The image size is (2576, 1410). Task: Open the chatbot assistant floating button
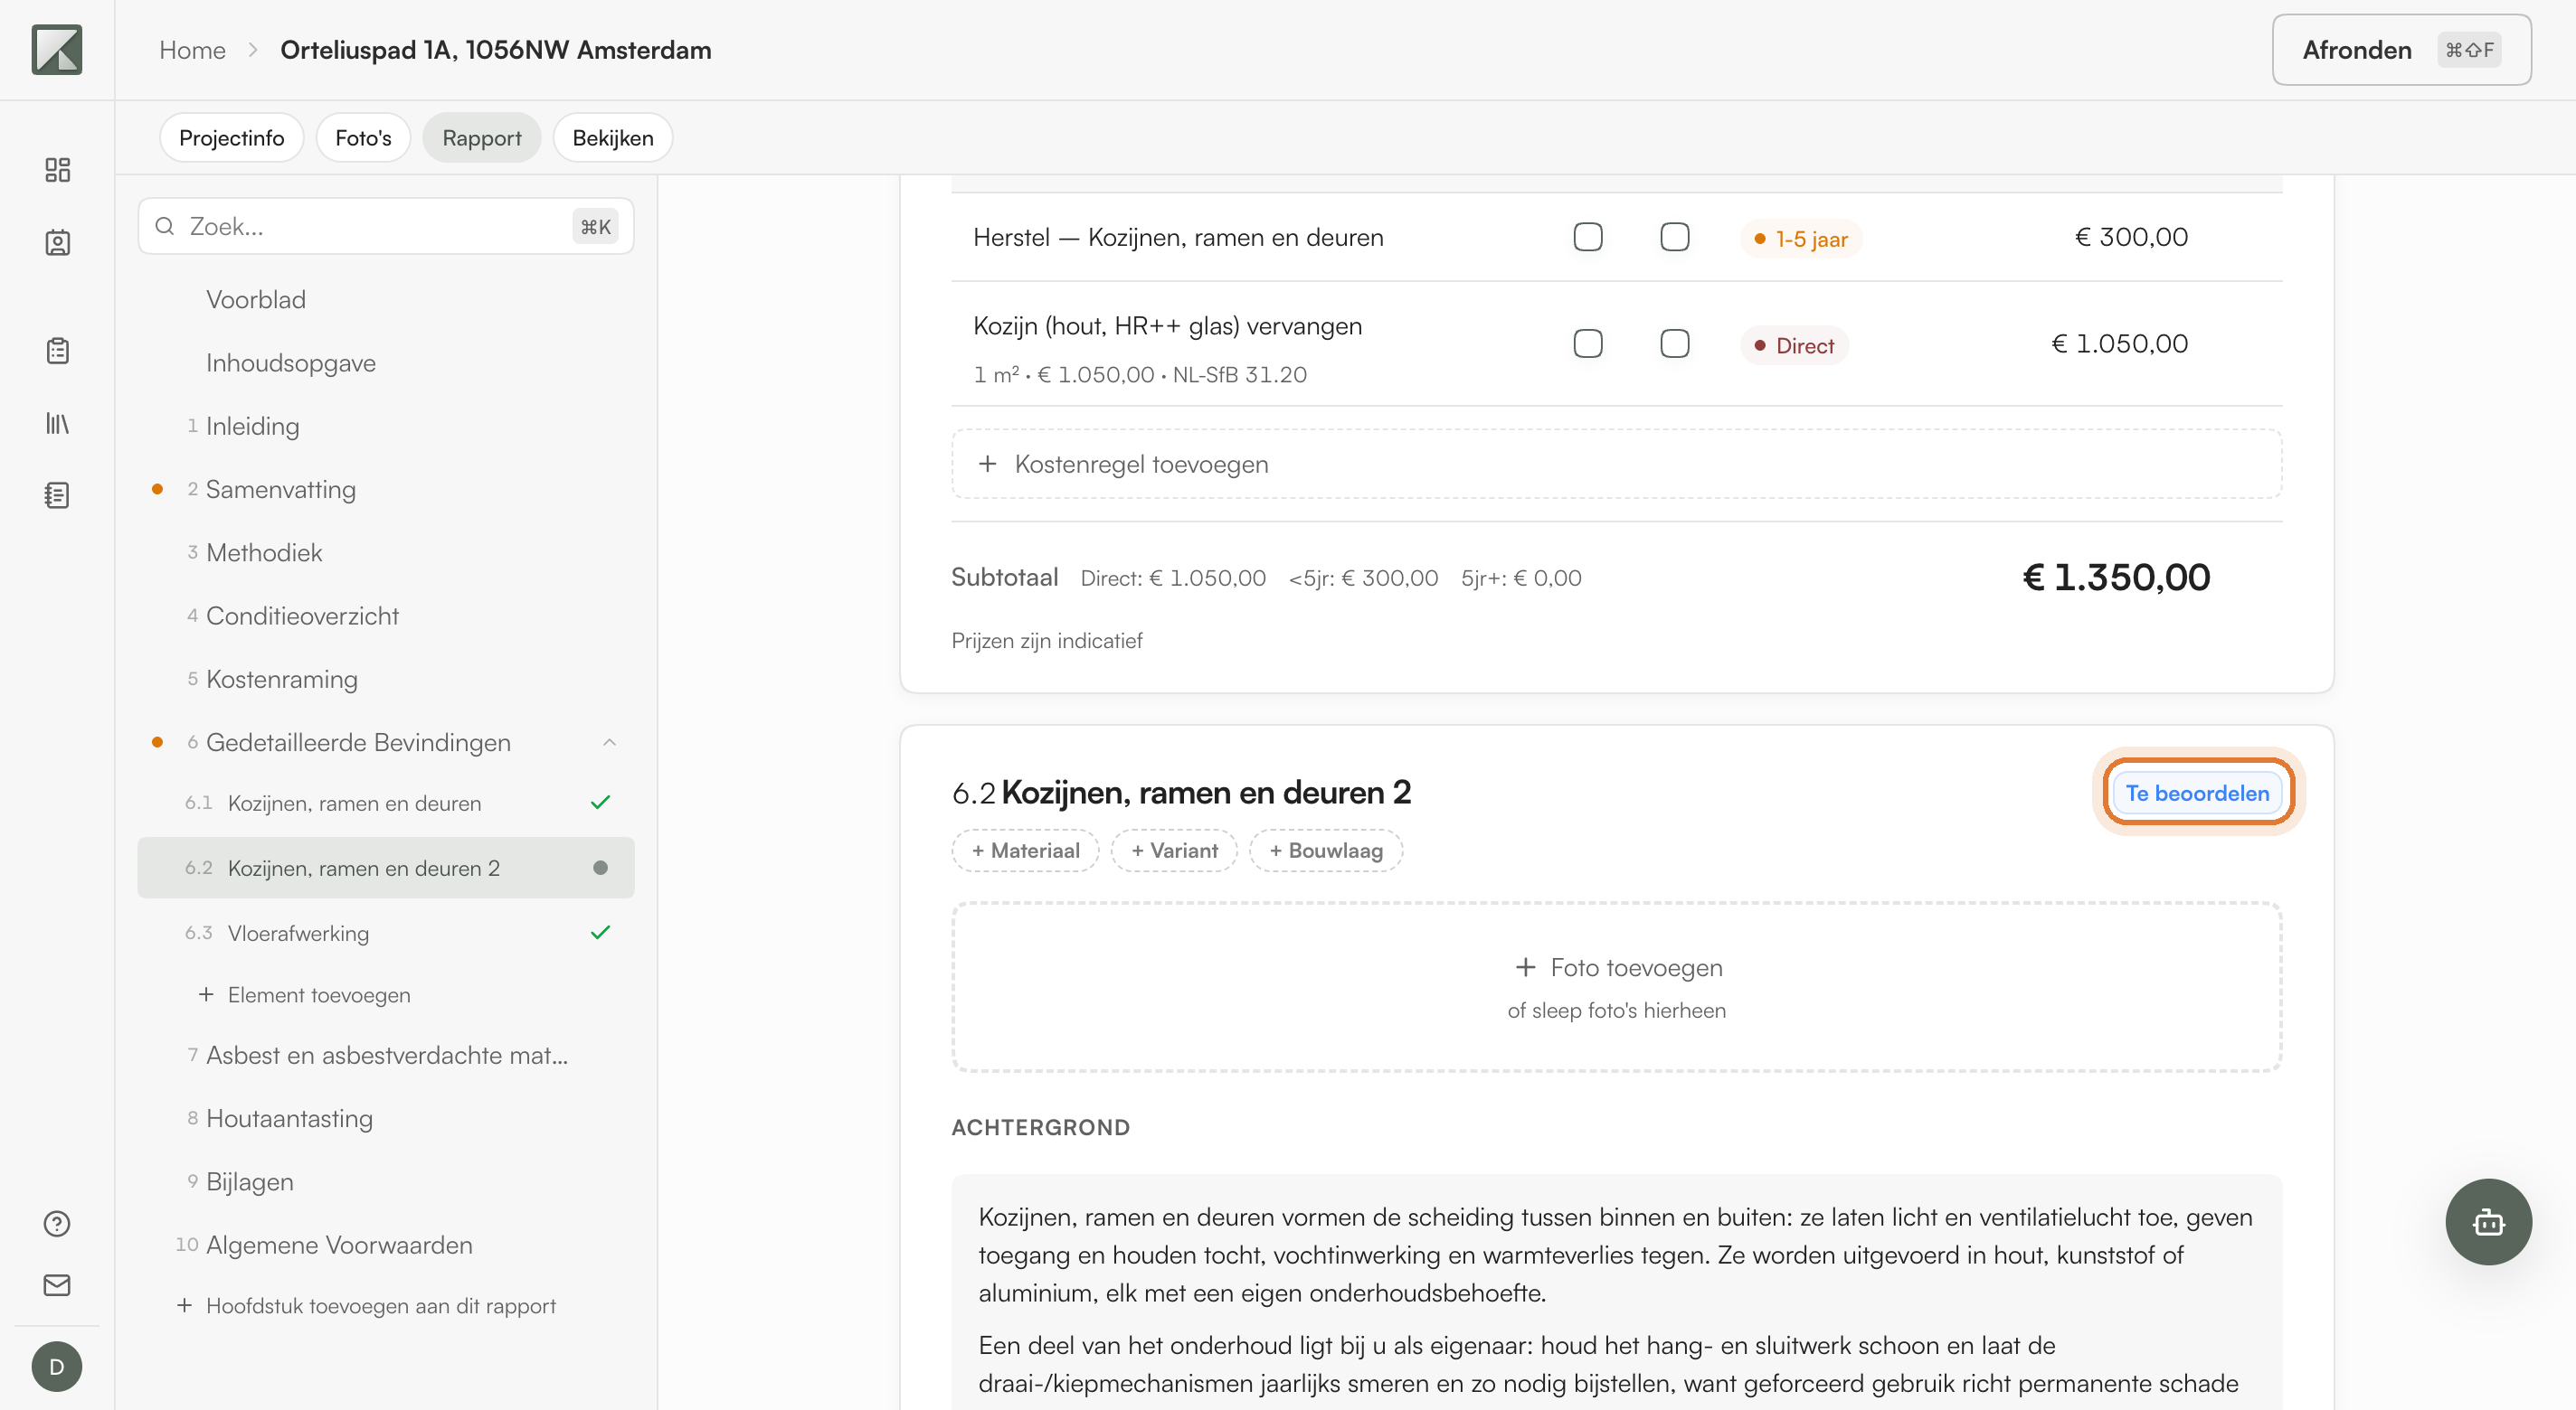pyautogui.click(x=2488, y=1222)
